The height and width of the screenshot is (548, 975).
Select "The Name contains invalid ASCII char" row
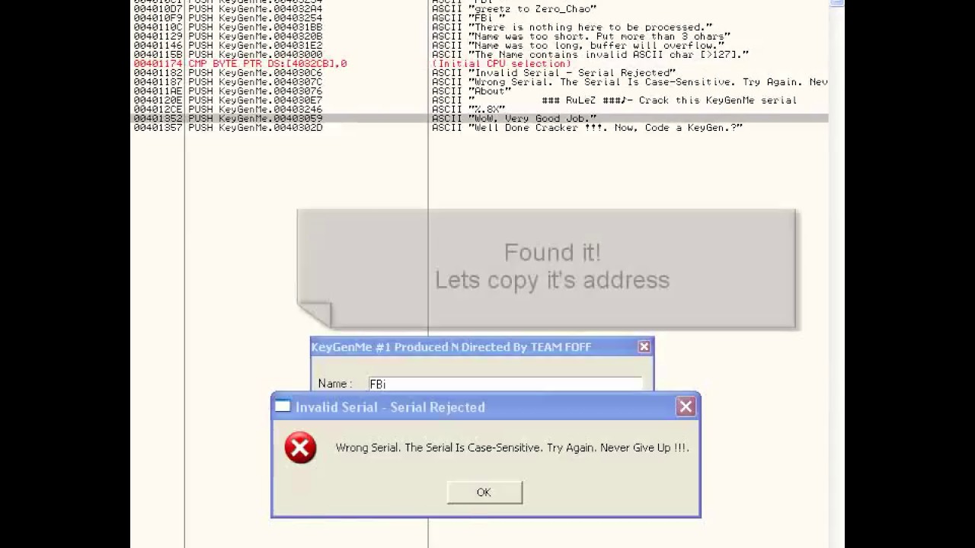tap(590, 55)
